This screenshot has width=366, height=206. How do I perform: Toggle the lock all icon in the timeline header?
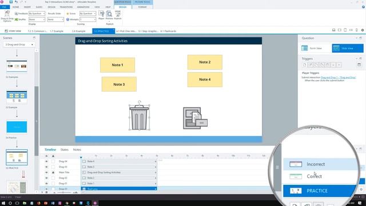(53, 156)
